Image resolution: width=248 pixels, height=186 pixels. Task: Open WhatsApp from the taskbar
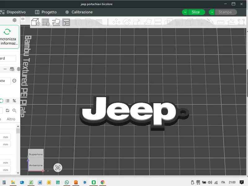tap(67, 182)
